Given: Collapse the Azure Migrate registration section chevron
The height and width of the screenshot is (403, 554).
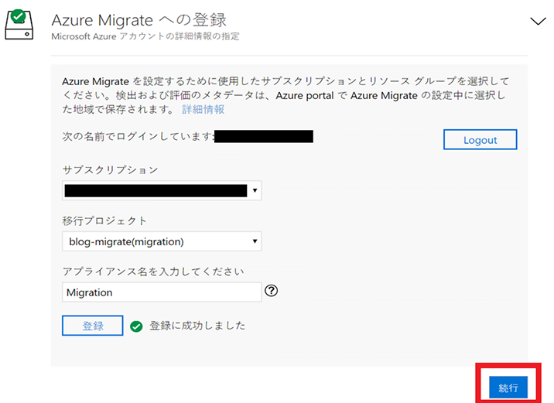Looking at the screenshot, I should point(538,21).
